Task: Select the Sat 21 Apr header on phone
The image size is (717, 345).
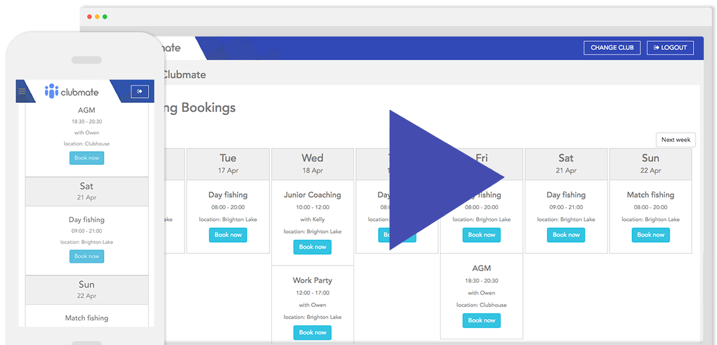Action: pos(87,191)
